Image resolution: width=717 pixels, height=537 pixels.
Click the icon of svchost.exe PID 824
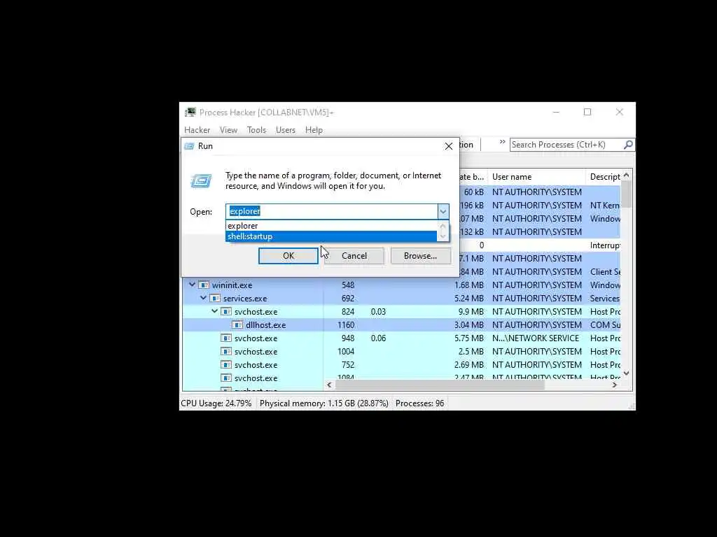(x=226, y=311)
